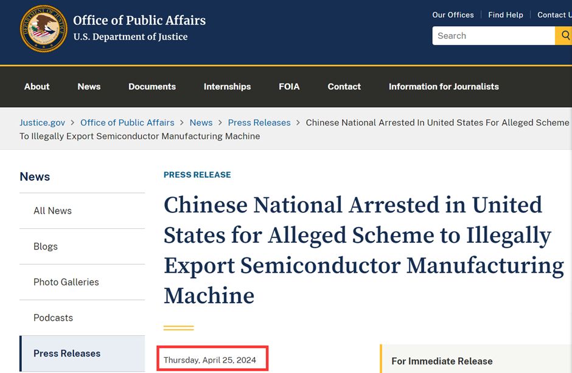Open the About menu
Viewport: 572px width, 373px height.
37,86
